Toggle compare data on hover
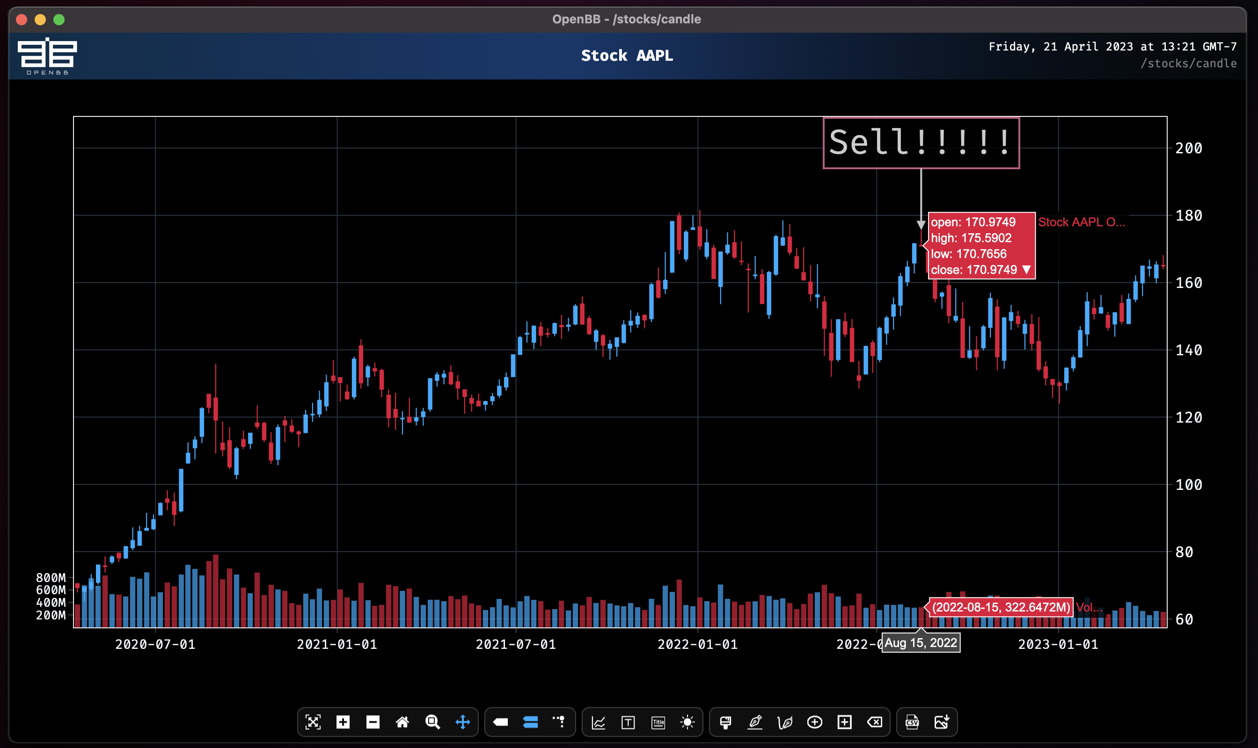Screen dimensions: 1258x748 click(530, 722)
